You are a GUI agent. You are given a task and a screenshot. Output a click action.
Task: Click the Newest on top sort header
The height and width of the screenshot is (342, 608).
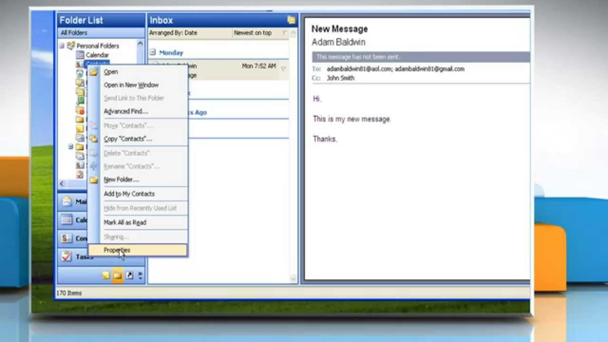pyautogui.click(x=253, y=33)
